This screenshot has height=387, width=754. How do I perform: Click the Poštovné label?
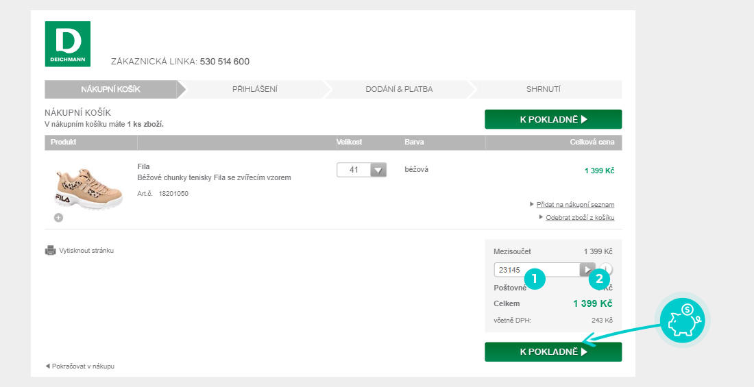point(510,288)
